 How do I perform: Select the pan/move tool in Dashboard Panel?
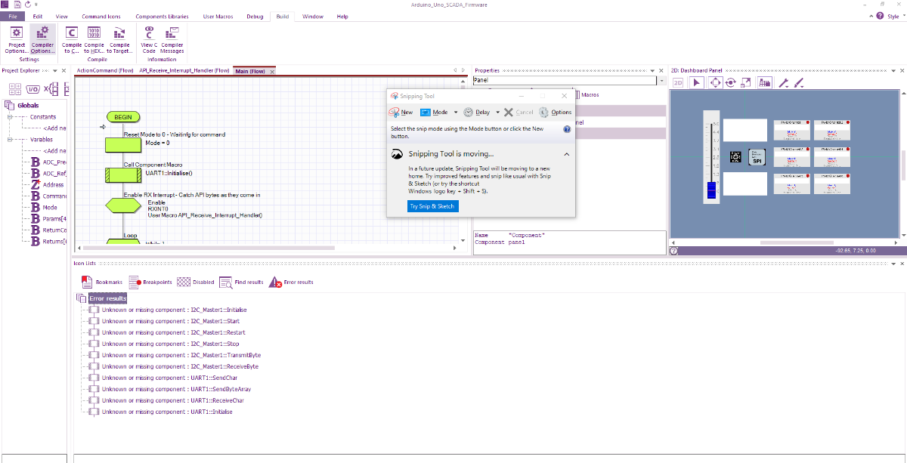(x=714, y=82)
